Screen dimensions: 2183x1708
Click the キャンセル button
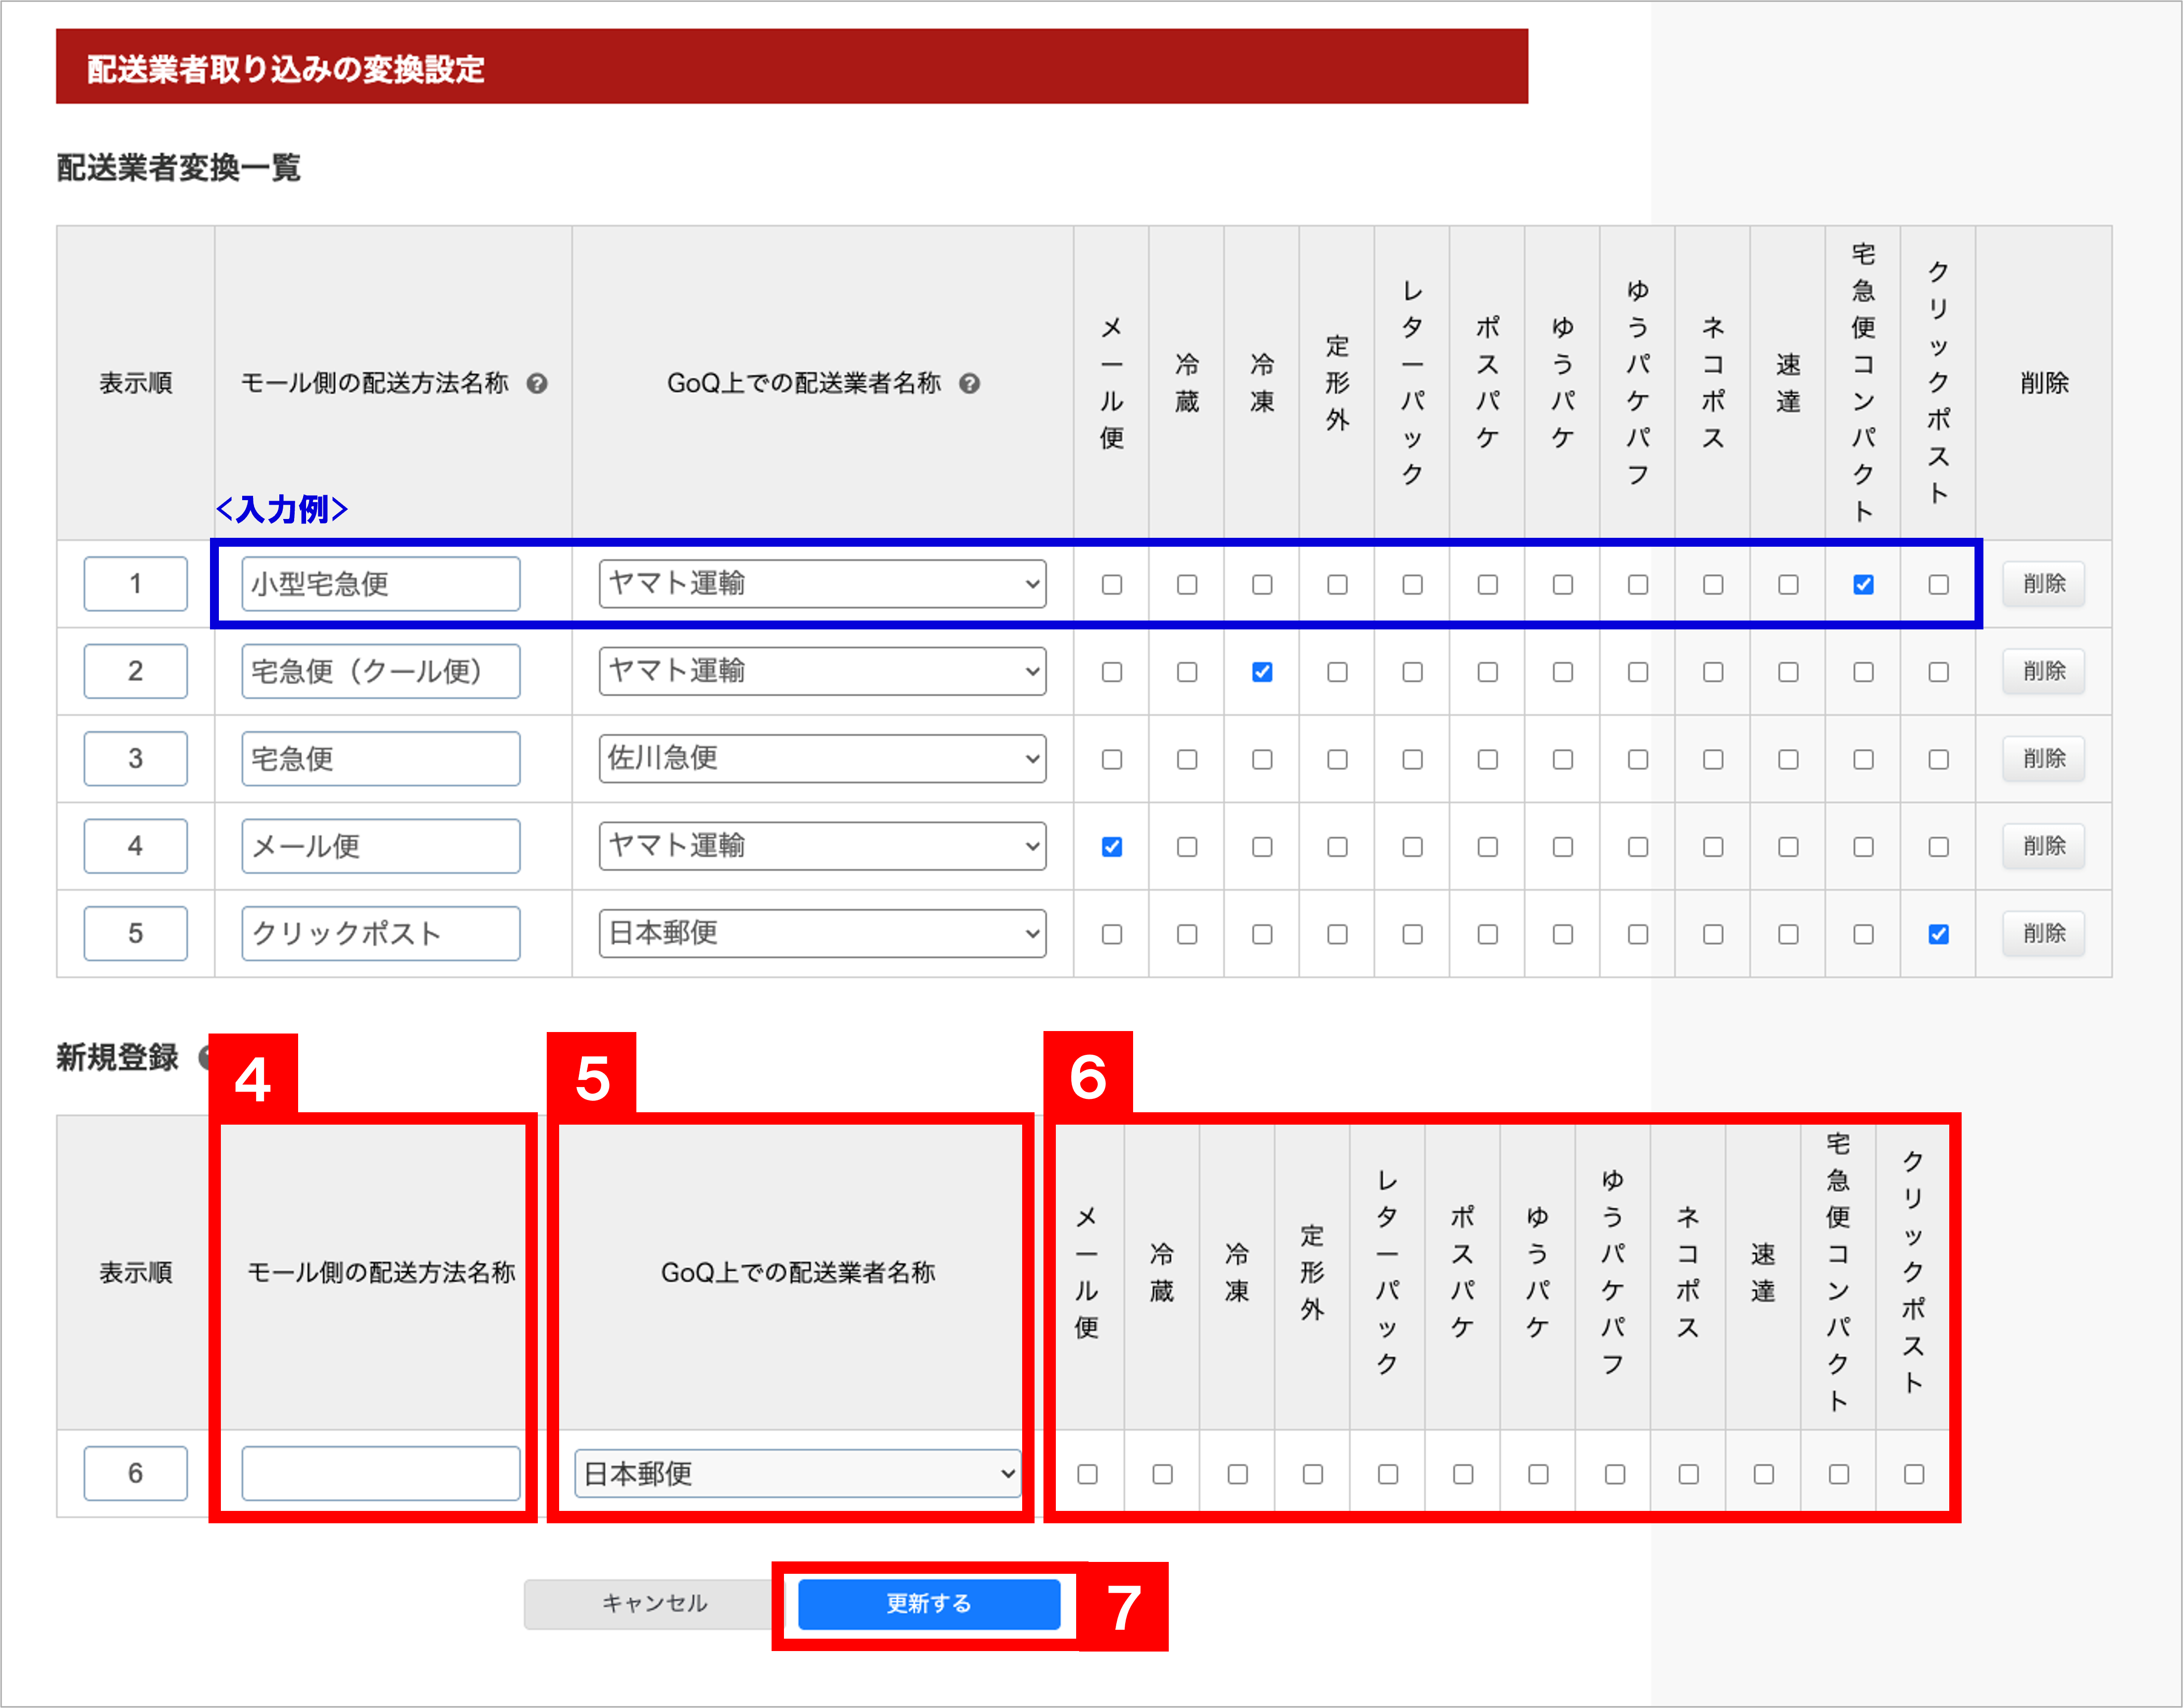(x=654, y=1604)
